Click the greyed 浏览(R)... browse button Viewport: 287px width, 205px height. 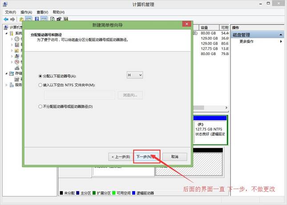coord(130,95)
